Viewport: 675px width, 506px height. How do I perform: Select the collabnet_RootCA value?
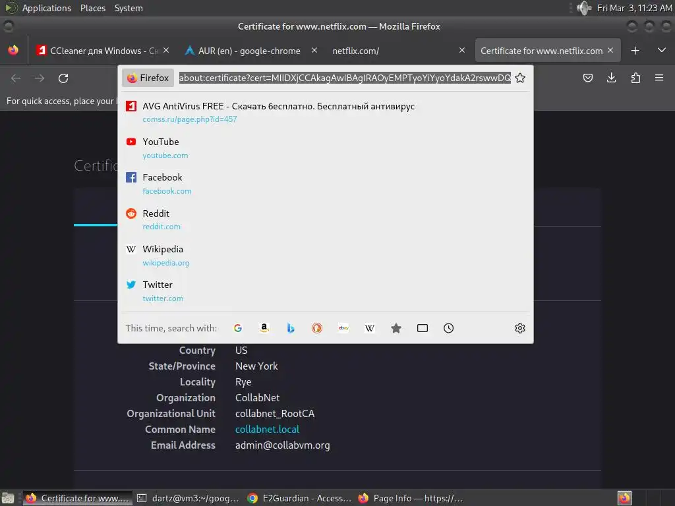point(275,414)
